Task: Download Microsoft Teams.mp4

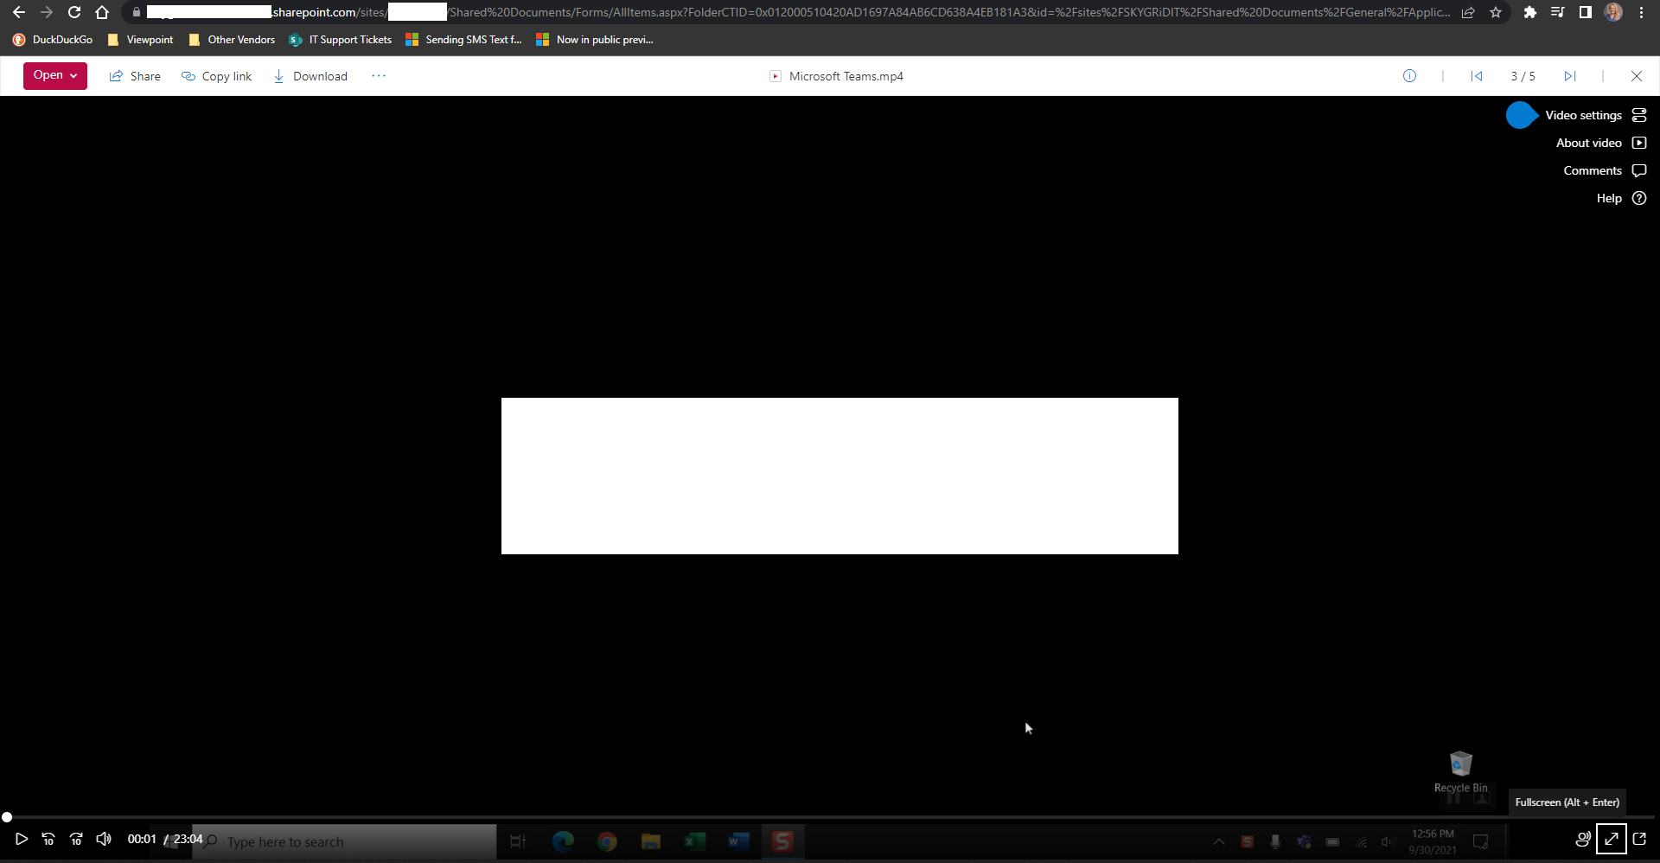Action: click(310, 76)
